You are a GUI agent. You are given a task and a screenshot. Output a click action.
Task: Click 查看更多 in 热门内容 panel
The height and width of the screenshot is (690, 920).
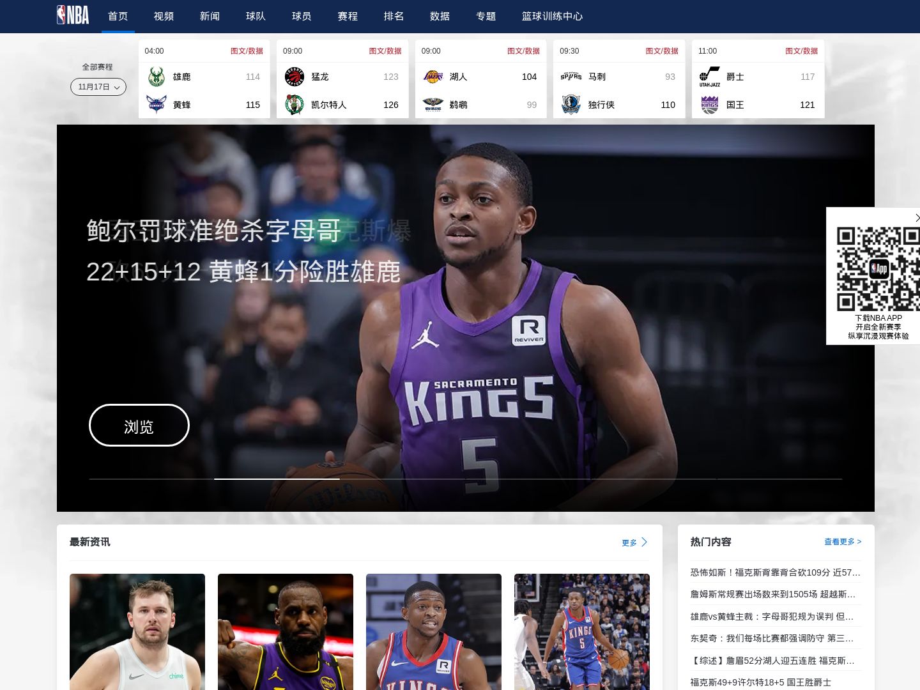pos(843,542)
